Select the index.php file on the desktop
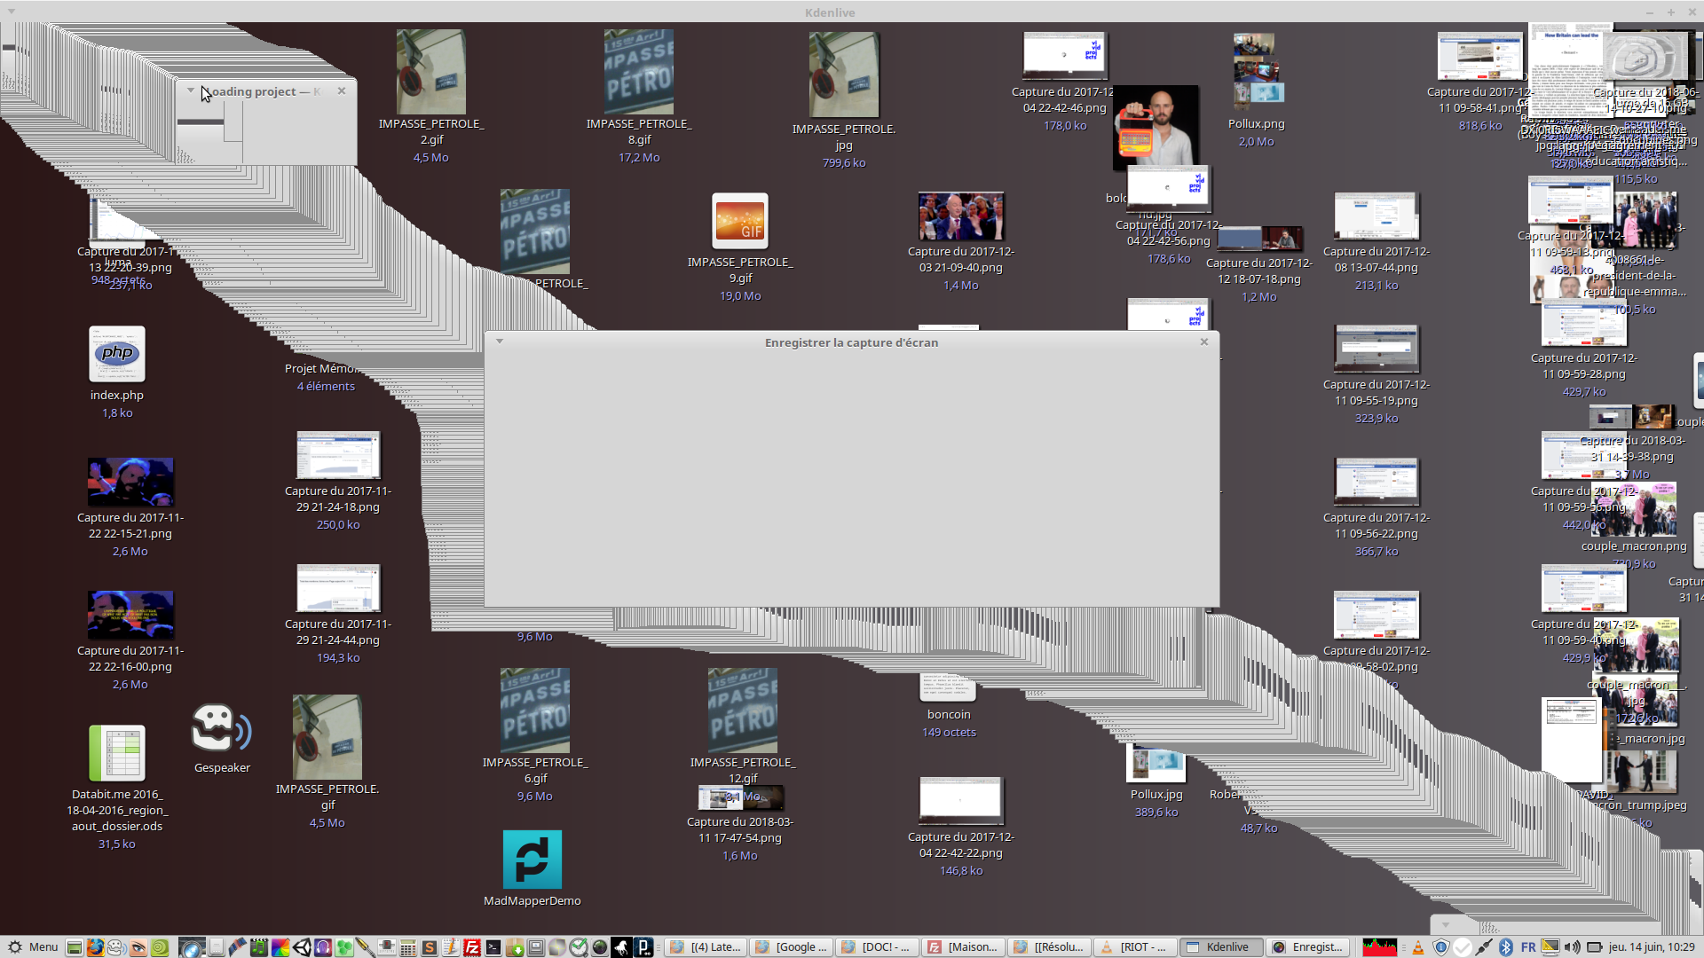 tap(117, 355)
